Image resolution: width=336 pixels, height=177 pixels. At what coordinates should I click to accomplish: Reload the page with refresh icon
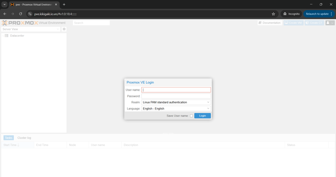pos(21,14)
